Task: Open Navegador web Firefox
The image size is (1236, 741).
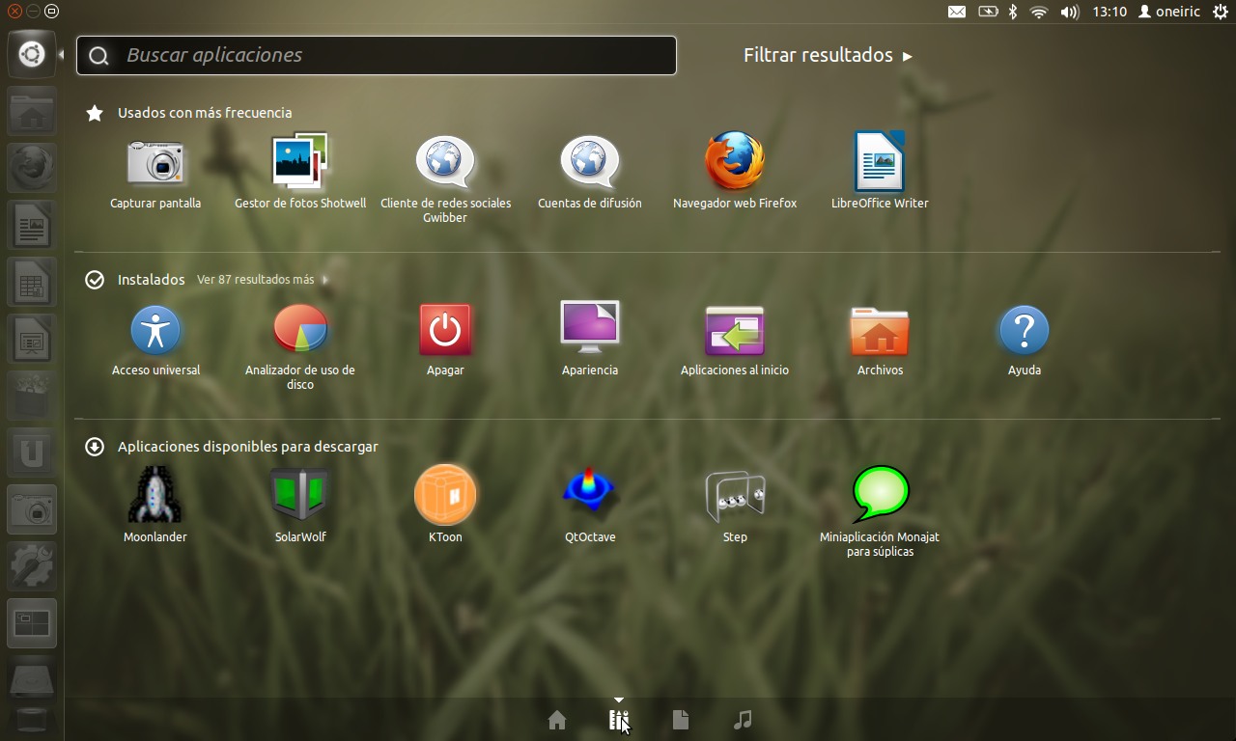Action: (735, 163)
